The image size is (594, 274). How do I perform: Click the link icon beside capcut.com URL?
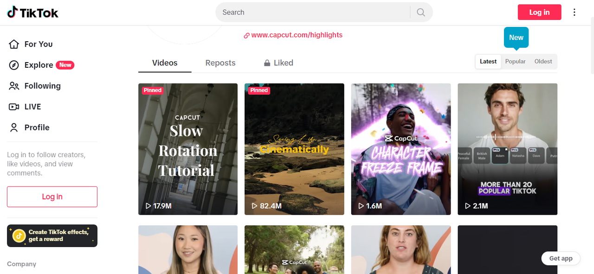point(247,35)
